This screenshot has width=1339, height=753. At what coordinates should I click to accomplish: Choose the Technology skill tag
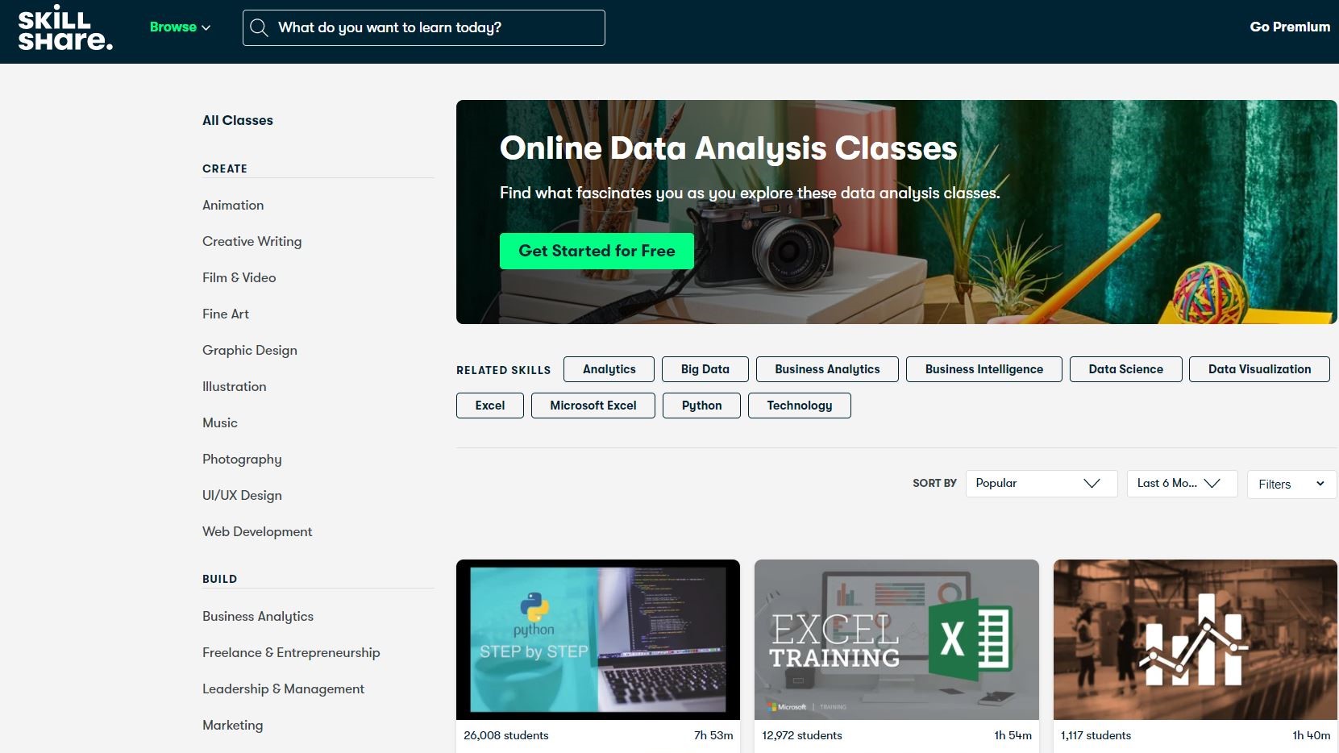(800, 406)
